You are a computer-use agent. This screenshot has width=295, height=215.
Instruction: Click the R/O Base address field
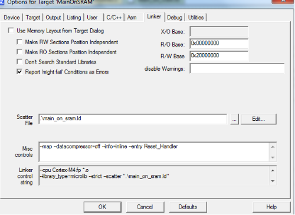pyautogui.click(x=219, y=44)
